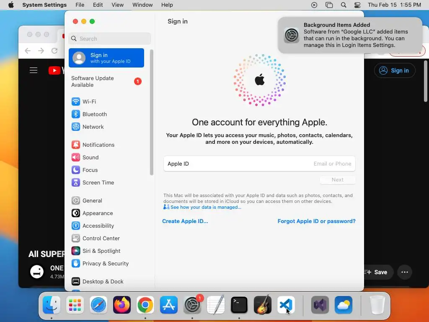Open Finder from the Dock
This screenshot has width=429, height=322.
pos(52,305)
